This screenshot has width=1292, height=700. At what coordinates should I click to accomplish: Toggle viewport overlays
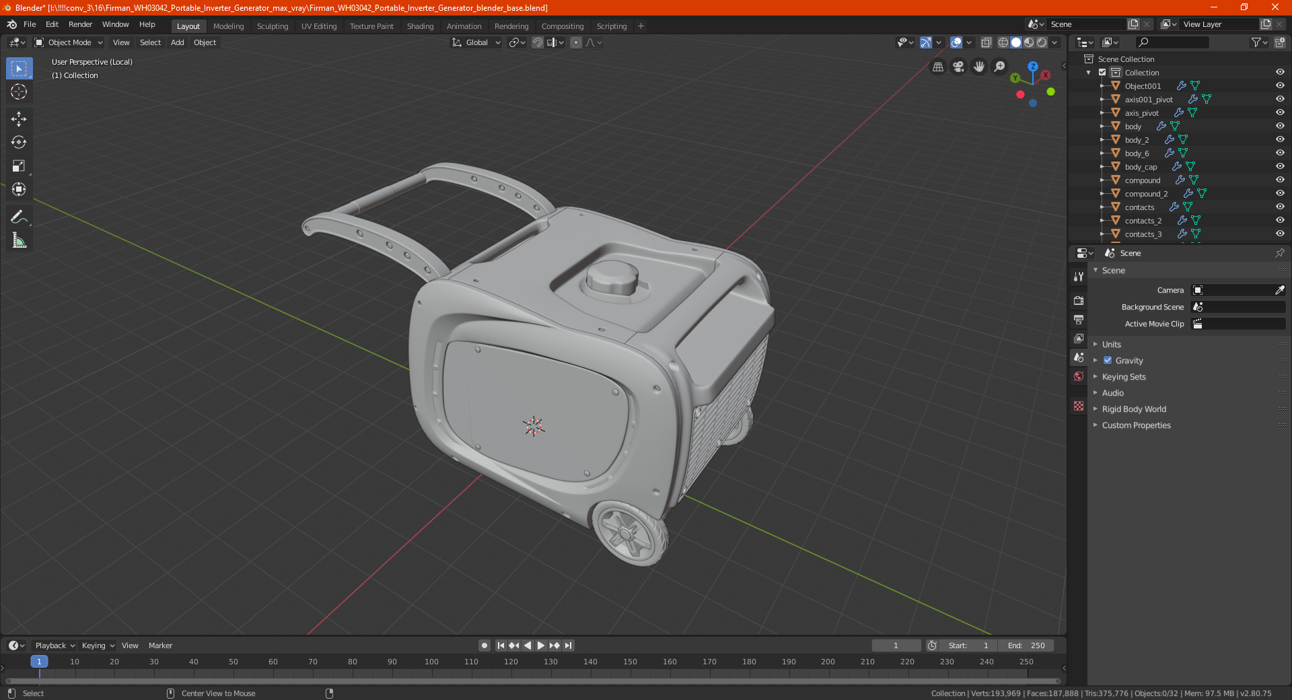[x=956, y=42]
